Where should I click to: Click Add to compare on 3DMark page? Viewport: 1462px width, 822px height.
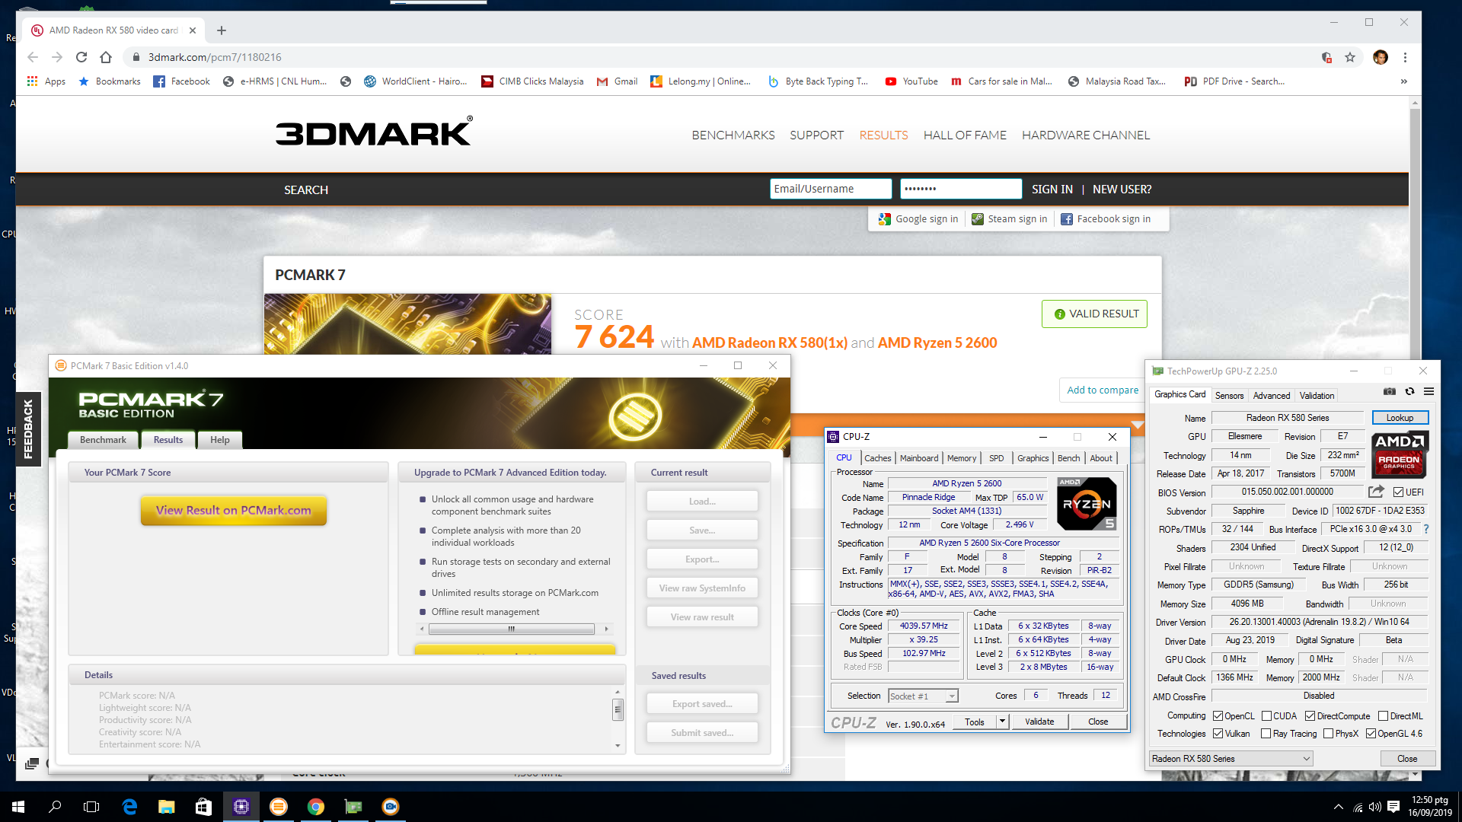coord(1103,390)
